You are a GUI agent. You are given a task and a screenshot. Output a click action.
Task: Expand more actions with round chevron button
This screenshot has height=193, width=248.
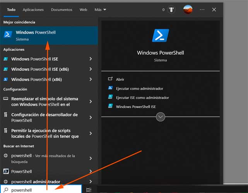click(161, 117)
